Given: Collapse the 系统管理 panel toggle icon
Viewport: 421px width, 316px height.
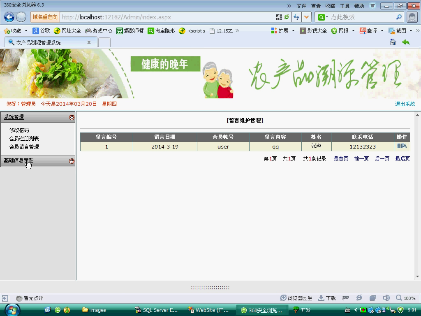Looking at the screenshot, I should click(72, 117).
